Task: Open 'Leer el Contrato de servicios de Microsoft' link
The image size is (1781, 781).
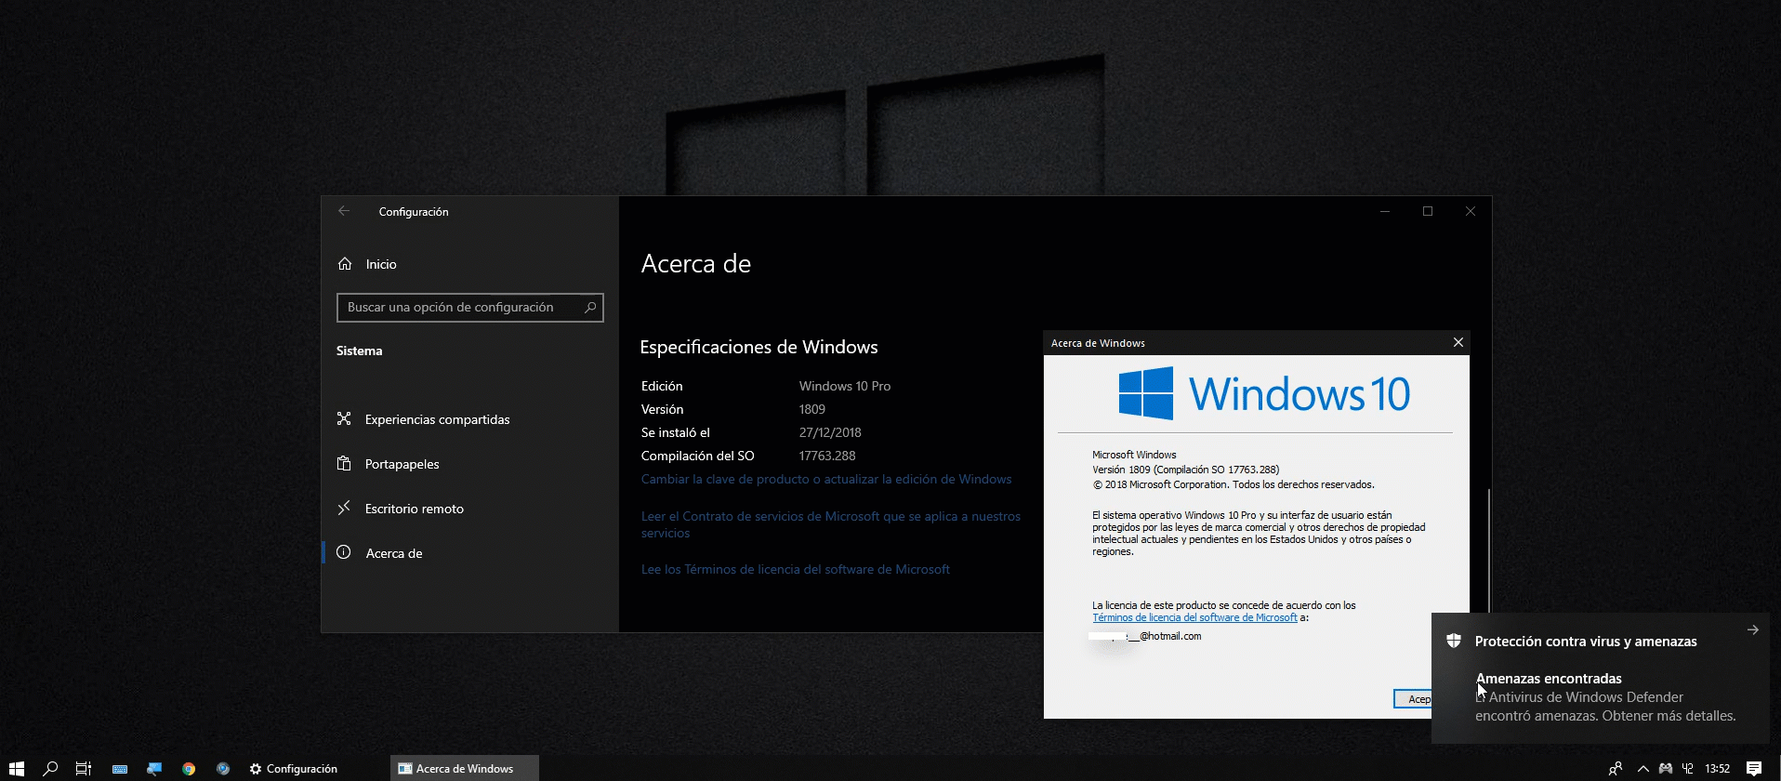Action: click(x=831, y=524)
